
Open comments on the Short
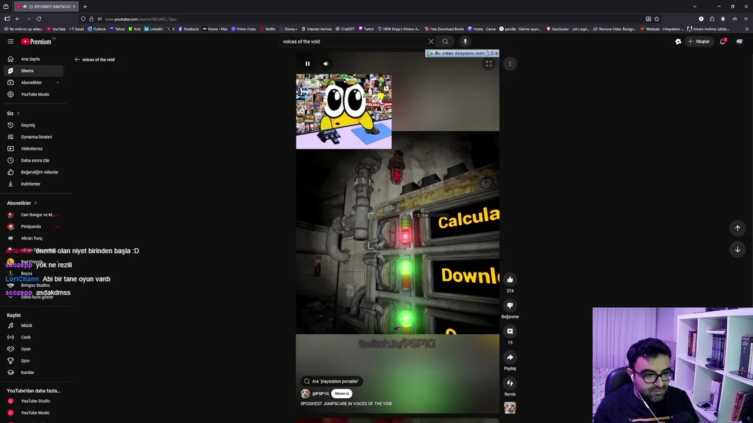(x=510, y=331)
